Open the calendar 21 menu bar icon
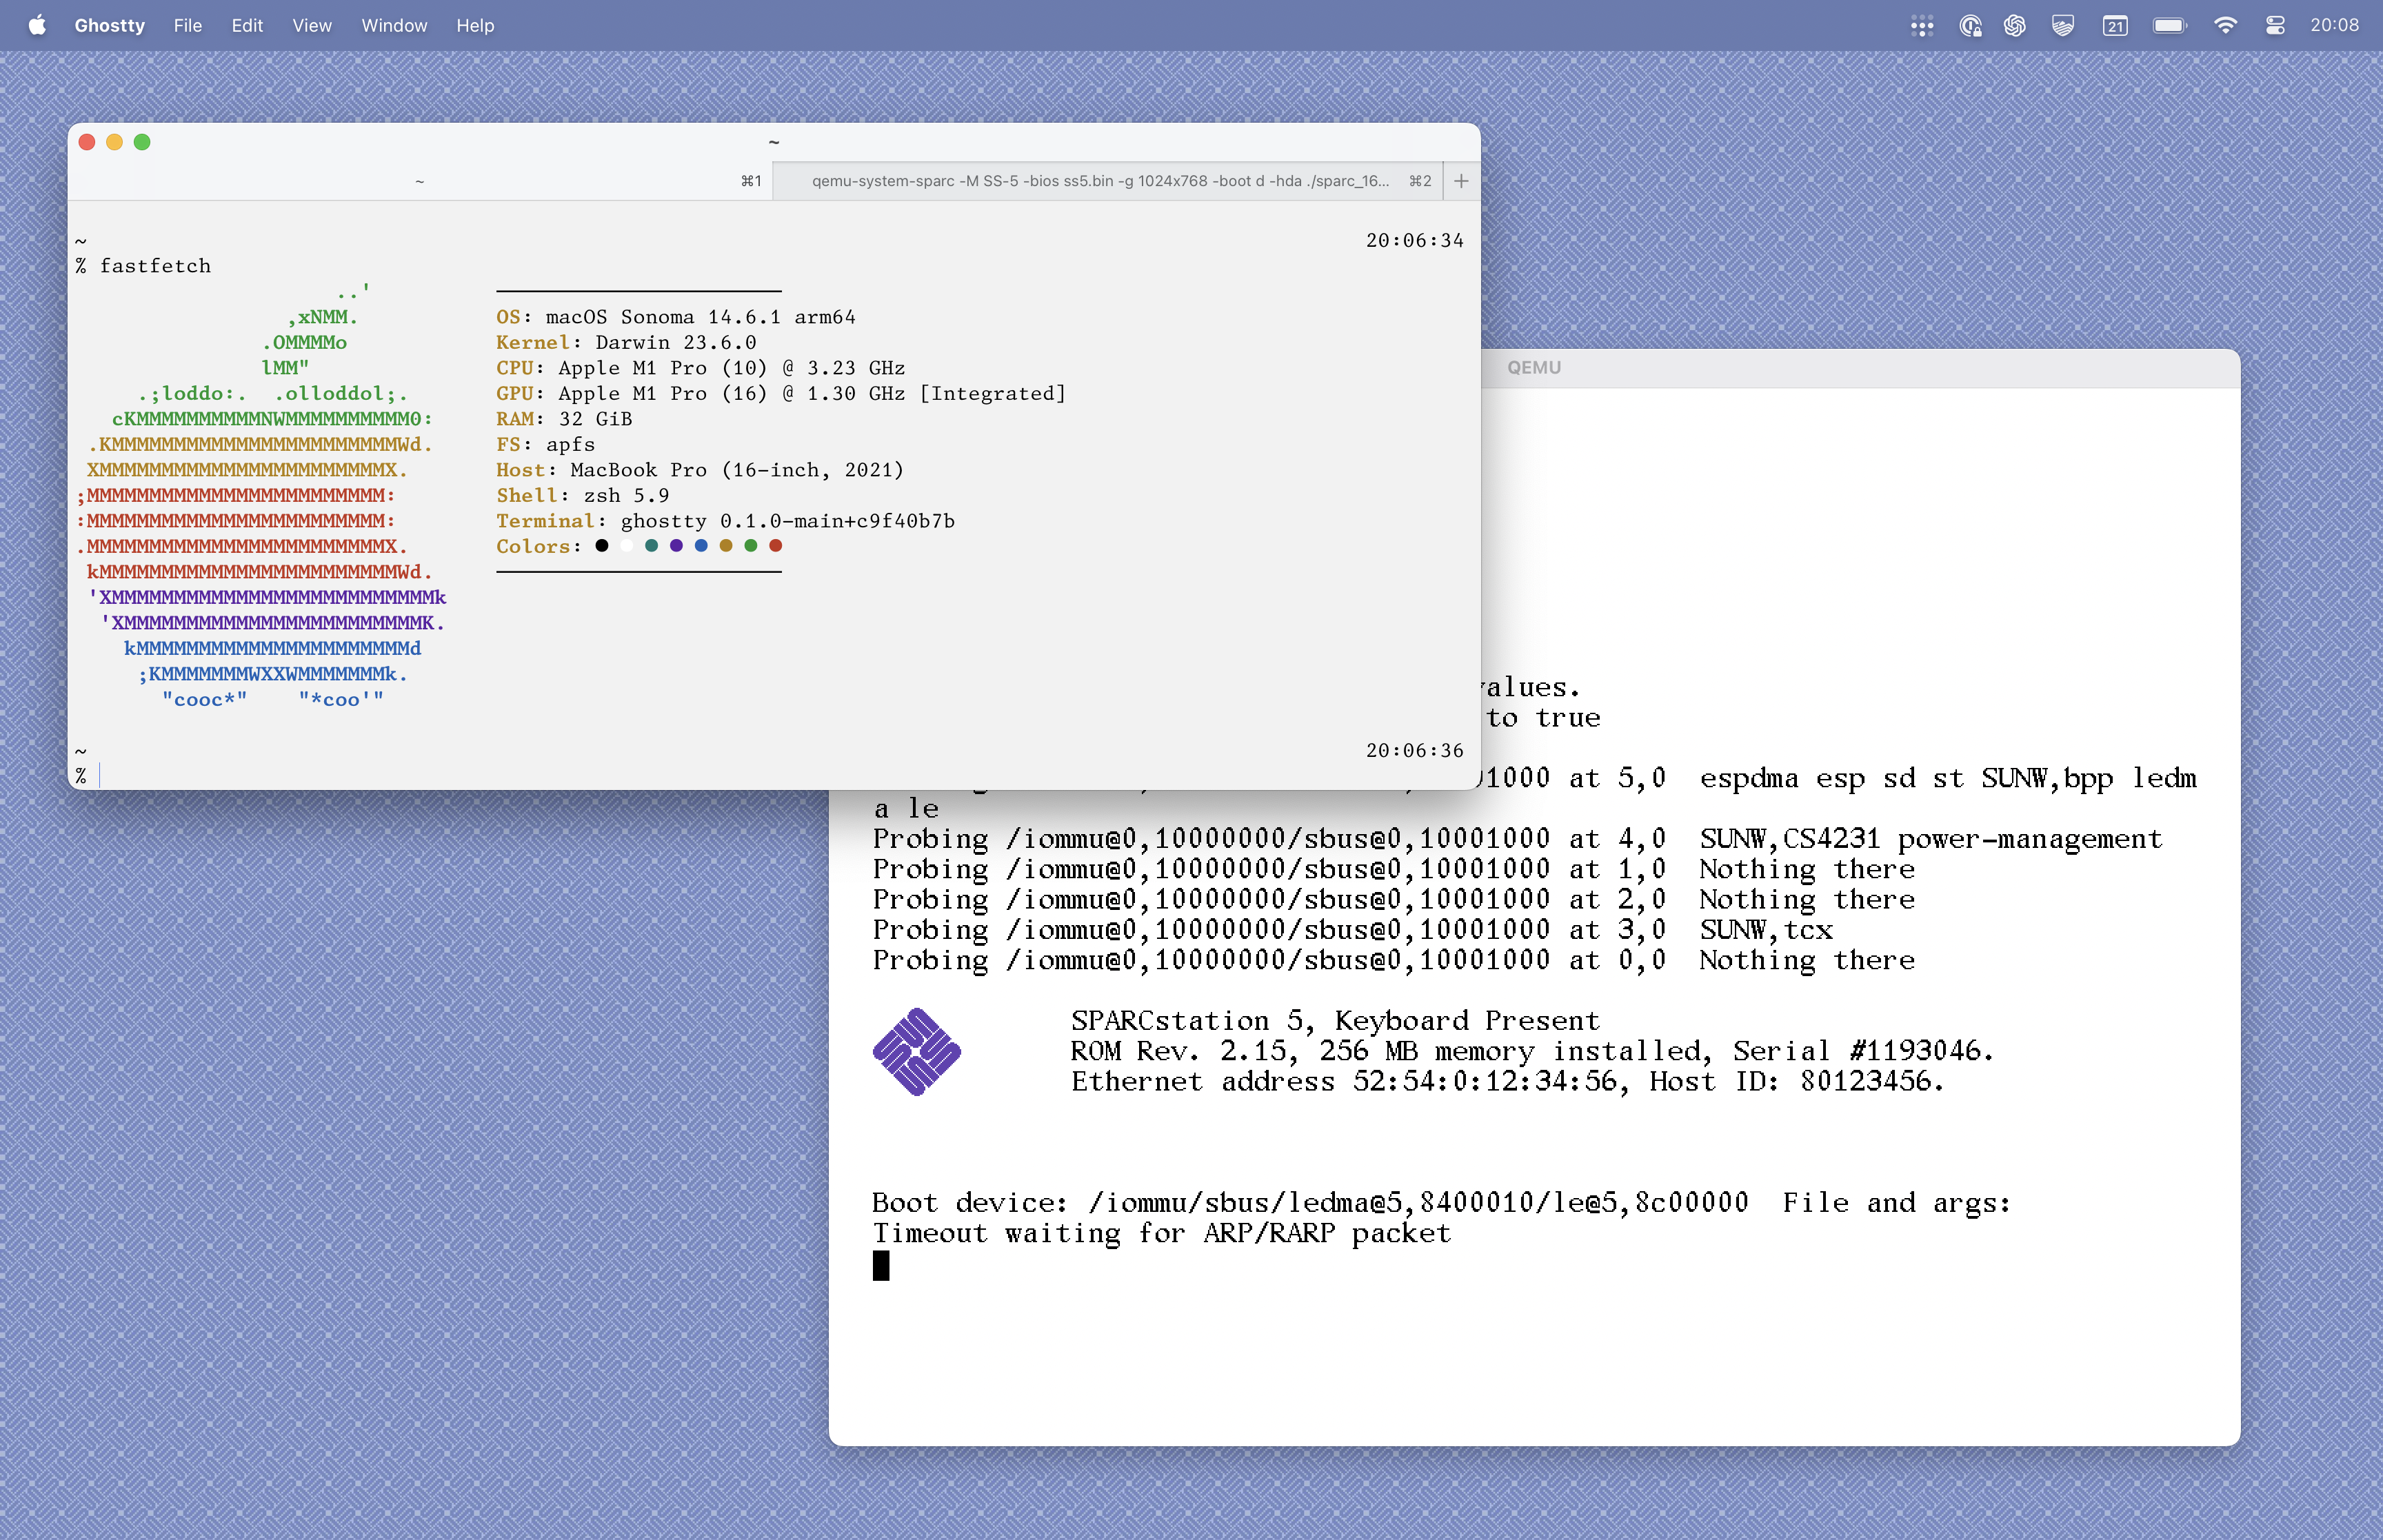The height and width of the screenshot is (1540, 2383). click(2114, 26)
